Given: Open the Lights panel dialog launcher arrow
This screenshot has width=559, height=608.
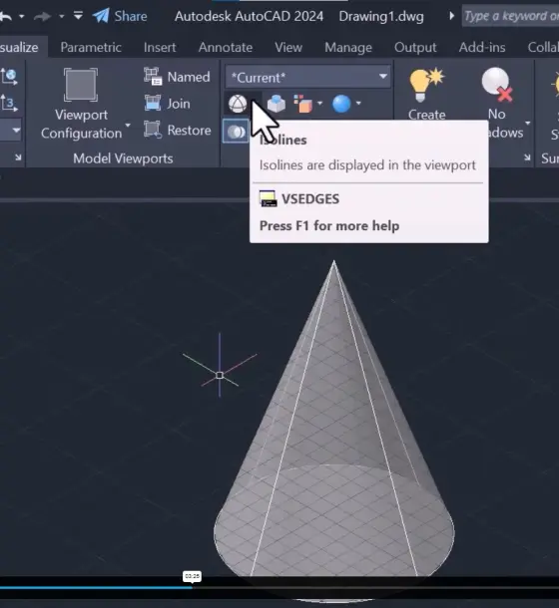Looking at the screenshot, I should pos(527,157).
